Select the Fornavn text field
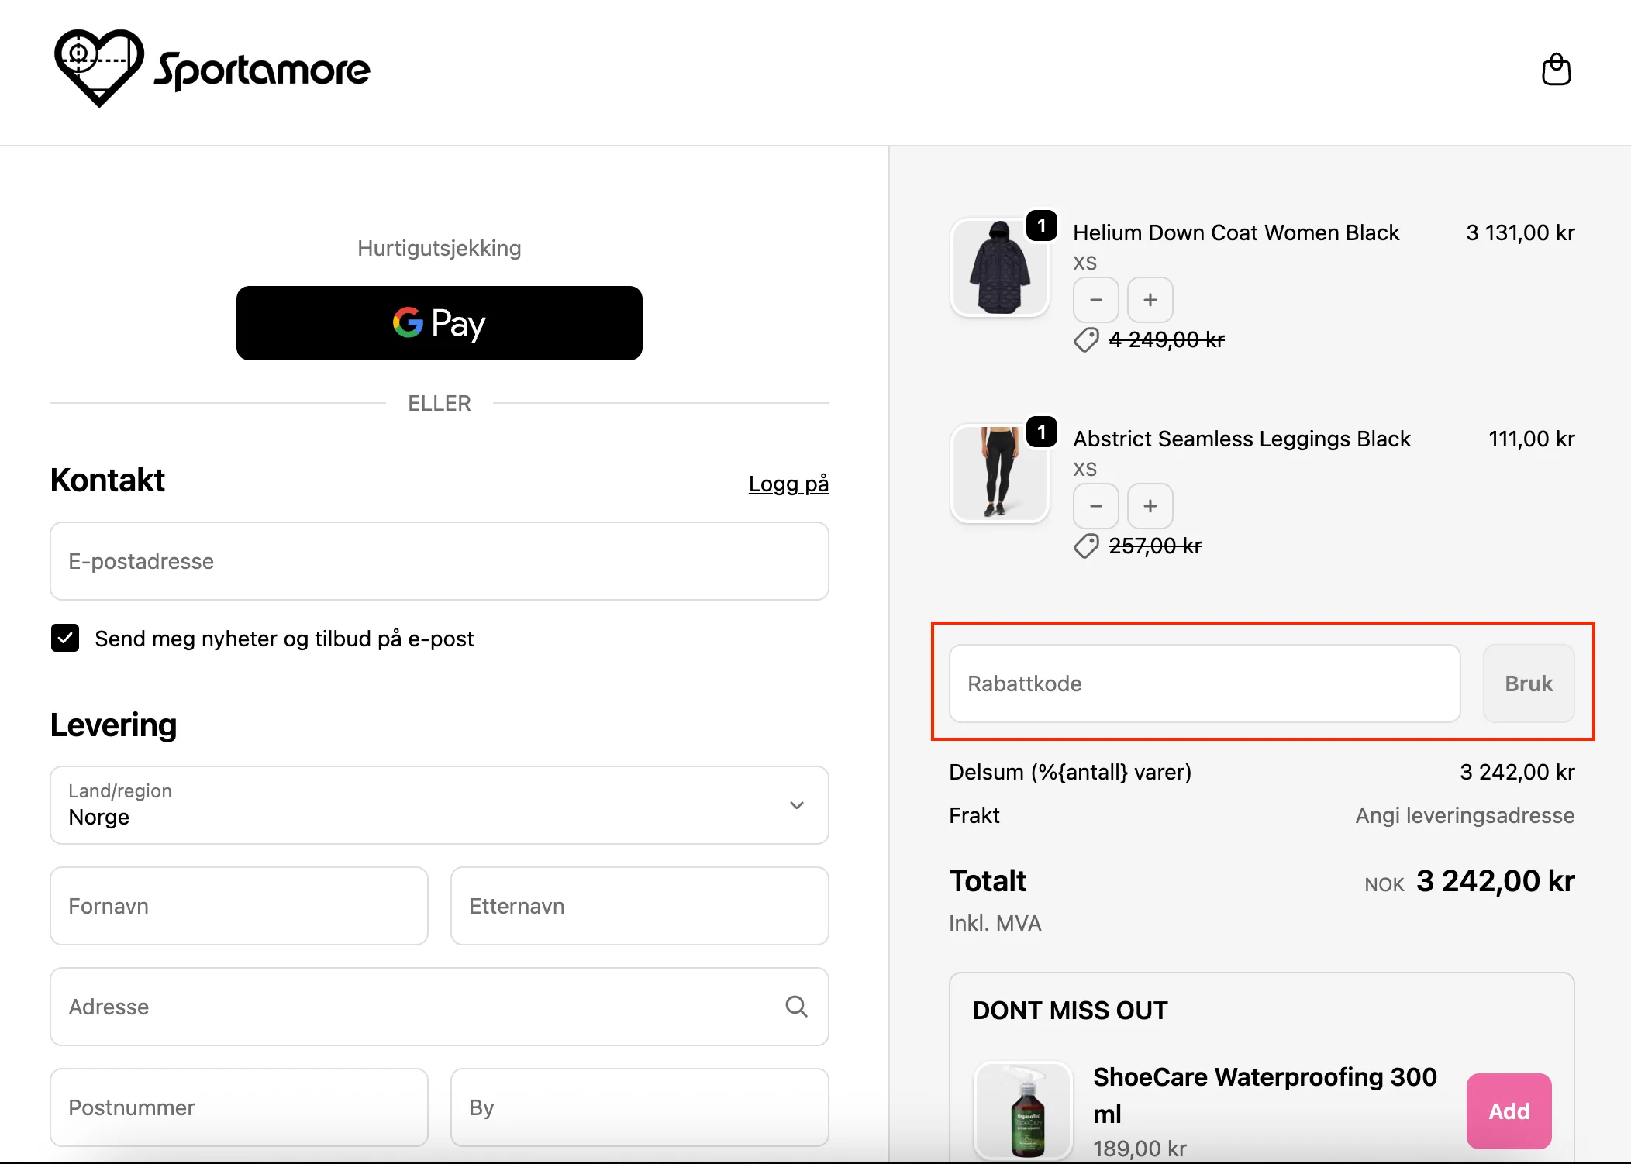 coord(239,906)
